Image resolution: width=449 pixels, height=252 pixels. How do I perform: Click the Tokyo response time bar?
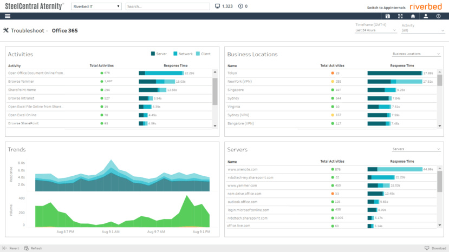pos(395,73)
